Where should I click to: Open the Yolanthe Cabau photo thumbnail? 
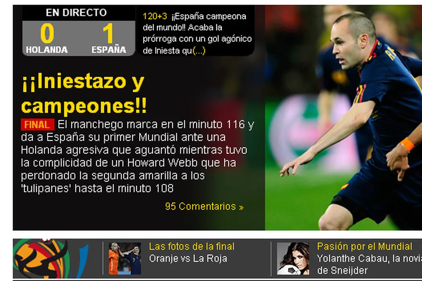[x=293, y=259]
